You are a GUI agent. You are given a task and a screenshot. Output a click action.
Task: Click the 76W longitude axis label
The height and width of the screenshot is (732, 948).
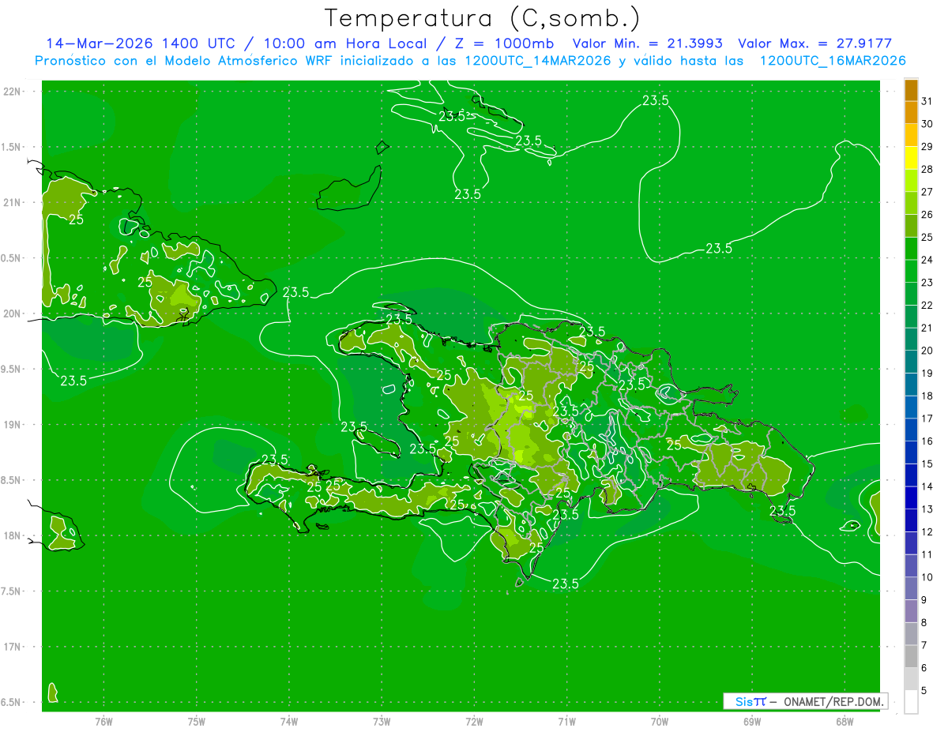tap(103, 721)
